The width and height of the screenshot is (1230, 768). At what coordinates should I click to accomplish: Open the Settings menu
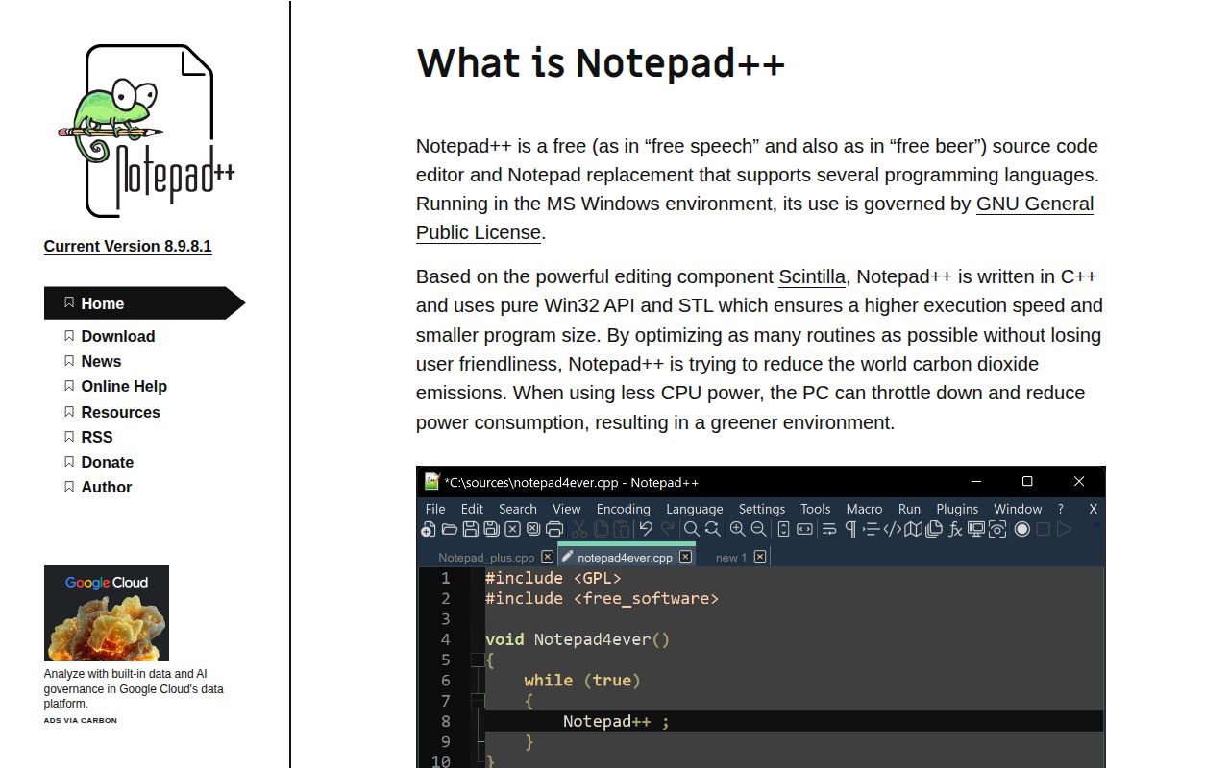[762, 509]
